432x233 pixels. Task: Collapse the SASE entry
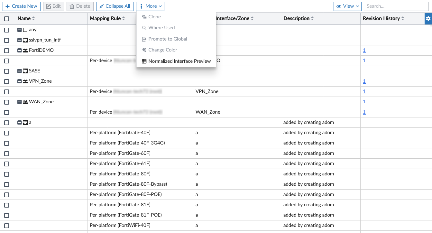[x=19, y=71]
